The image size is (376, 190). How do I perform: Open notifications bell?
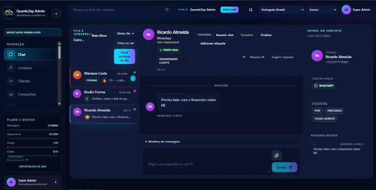click(x=250, y=10)
